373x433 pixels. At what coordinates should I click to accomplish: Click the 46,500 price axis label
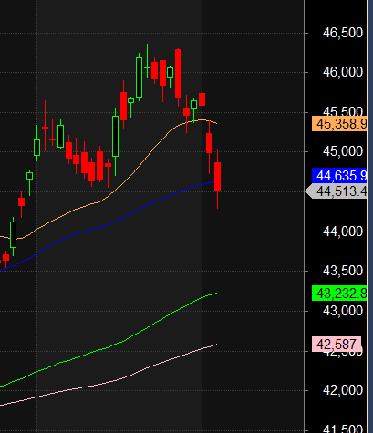[343, 33]
